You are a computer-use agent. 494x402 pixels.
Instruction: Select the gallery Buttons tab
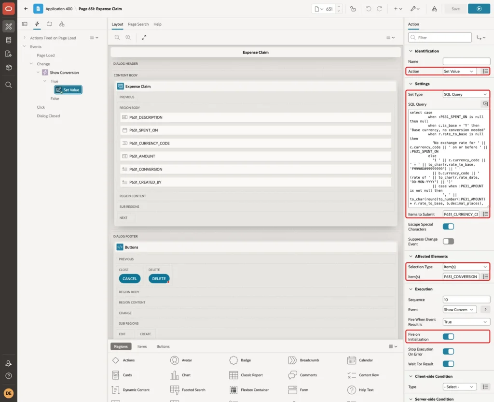pyautogui.click(x=163, y=346)
